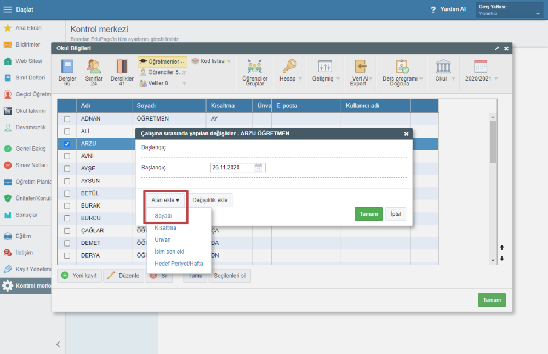Click the teacher list vertical scrollbar
The width and height of the screenshot is (548, 354).
pyautogui.click(x=493, y=189)
